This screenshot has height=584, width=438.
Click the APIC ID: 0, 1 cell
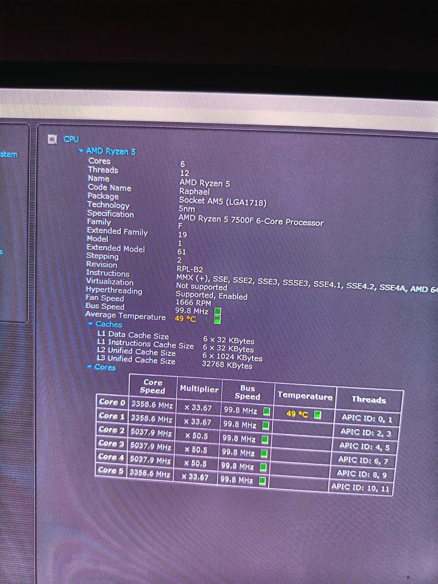click(x=367, y=418)
